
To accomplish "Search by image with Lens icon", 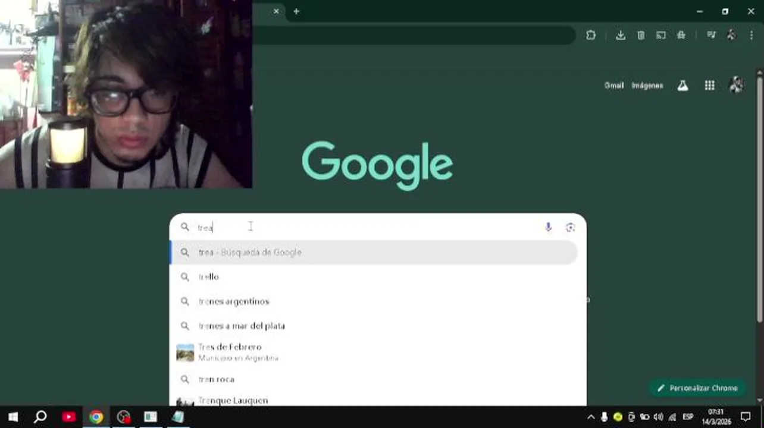I will click(x=570, y=227).
